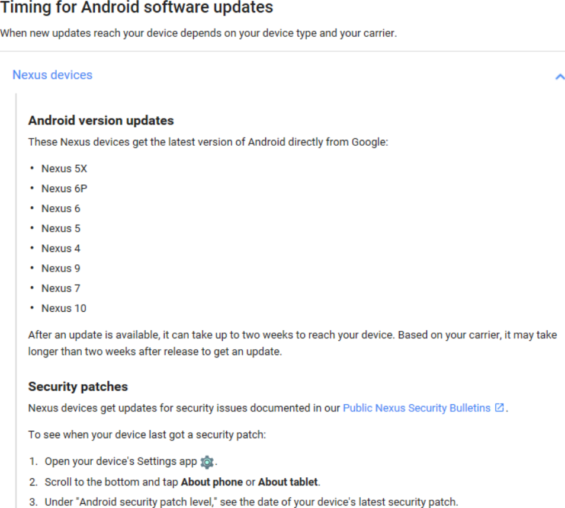Click the Timing for Android software updates title
Viewport: 565px width, 508px height.
(136, 7)
